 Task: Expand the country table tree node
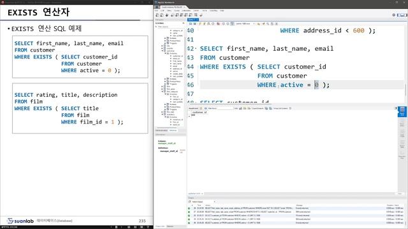tap(163, 48)
